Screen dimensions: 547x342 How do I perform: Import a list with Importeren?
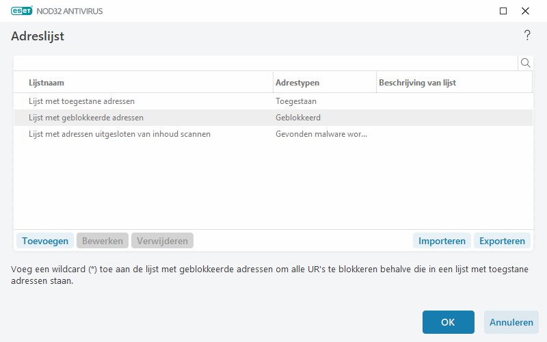pyautogui.click(x=442, y=241)
